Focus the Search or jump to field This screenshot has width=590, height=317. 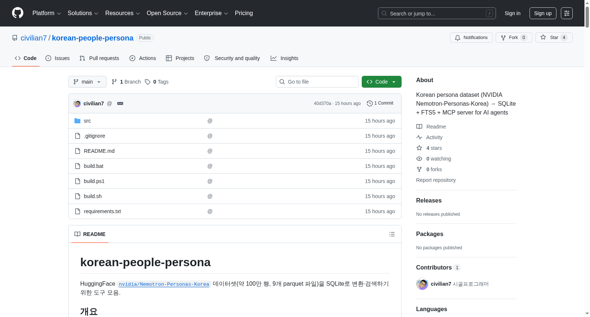point(437,13)
